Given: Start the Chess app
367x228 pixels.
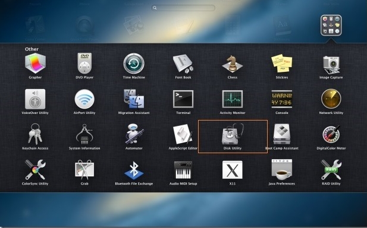Looking at the screenshot, I should tap(233, 64).
